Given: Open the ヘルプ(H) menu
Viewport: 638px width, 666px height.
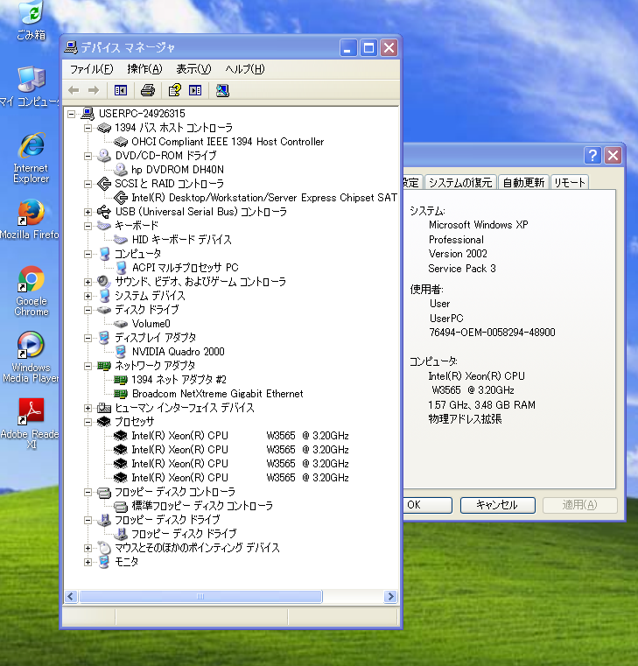Looking at the screenshot, I should [245, 69].
